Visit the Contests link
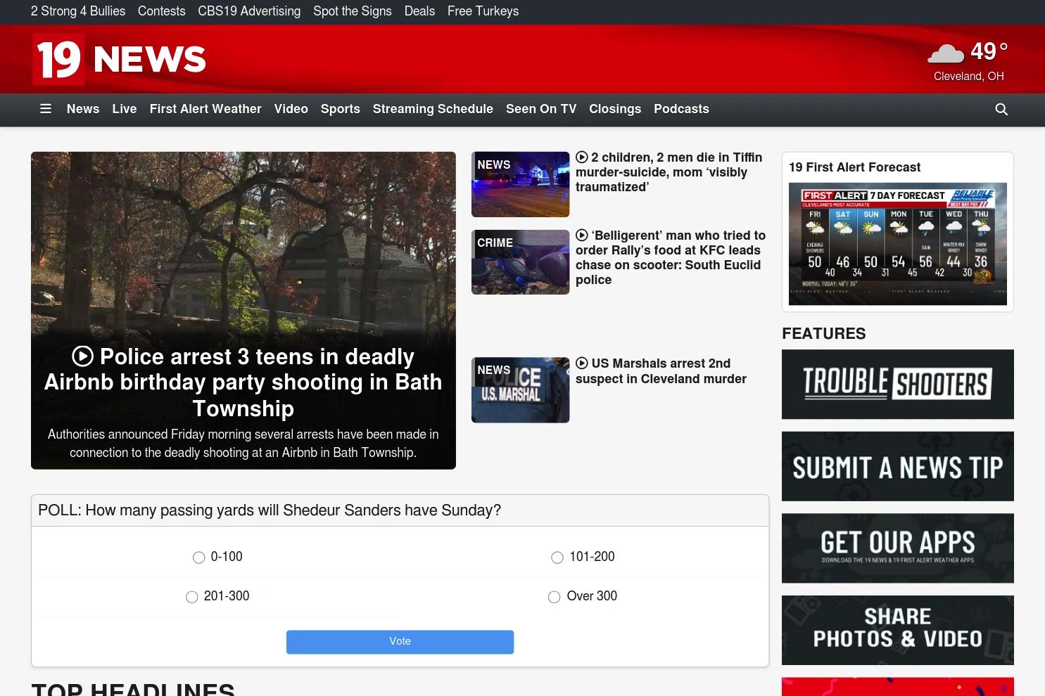1045x696 pixels. [162, 11]
